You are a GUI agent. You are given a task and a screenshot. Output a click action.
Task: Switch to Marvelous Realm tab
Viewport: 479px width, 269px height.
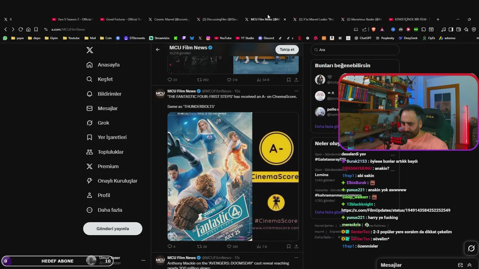coord(361,19)
